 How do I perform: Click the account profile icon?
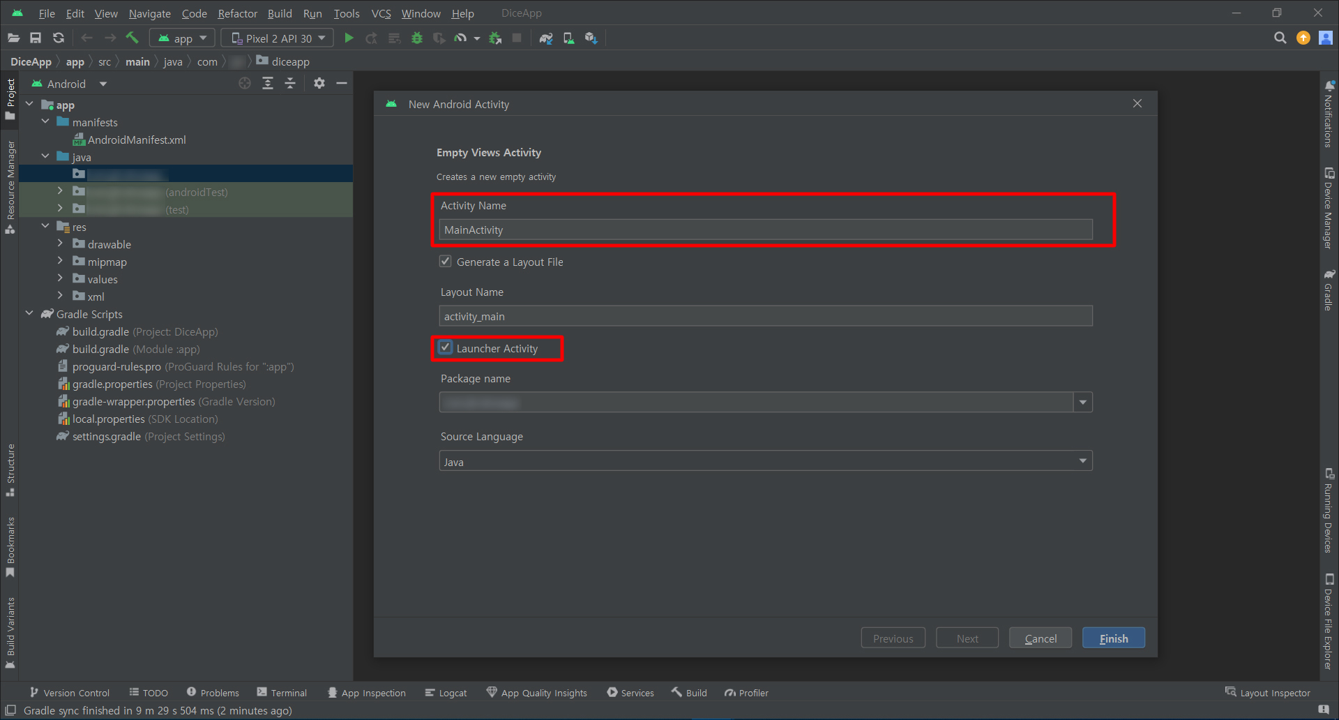click(x=1326, y=38)
